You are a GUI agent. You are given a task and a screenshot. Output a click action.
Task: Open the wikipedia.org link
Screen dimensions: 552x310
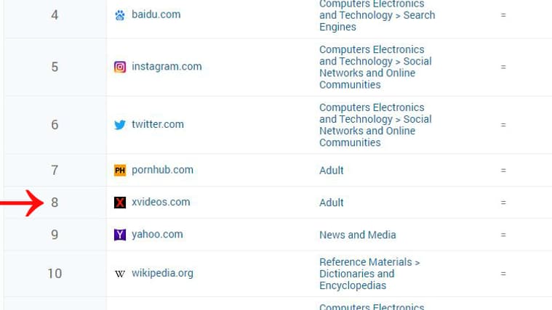(x=162, y=274)
